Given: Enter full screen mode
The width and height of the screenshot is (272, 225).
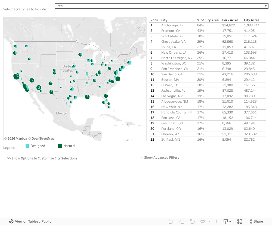Looking at the screenshot, I should click(x=240, y=221).
